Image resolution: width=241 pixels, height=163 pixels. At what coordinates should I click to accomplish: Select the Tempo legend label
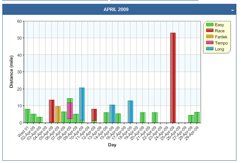click(x=221, y=43)
